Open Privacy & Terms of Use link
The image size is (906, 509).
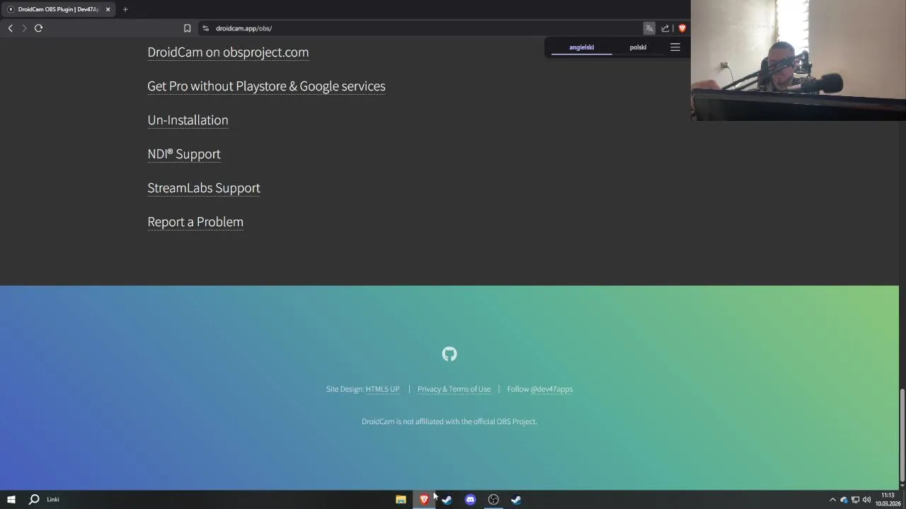[x=454, y=389]
